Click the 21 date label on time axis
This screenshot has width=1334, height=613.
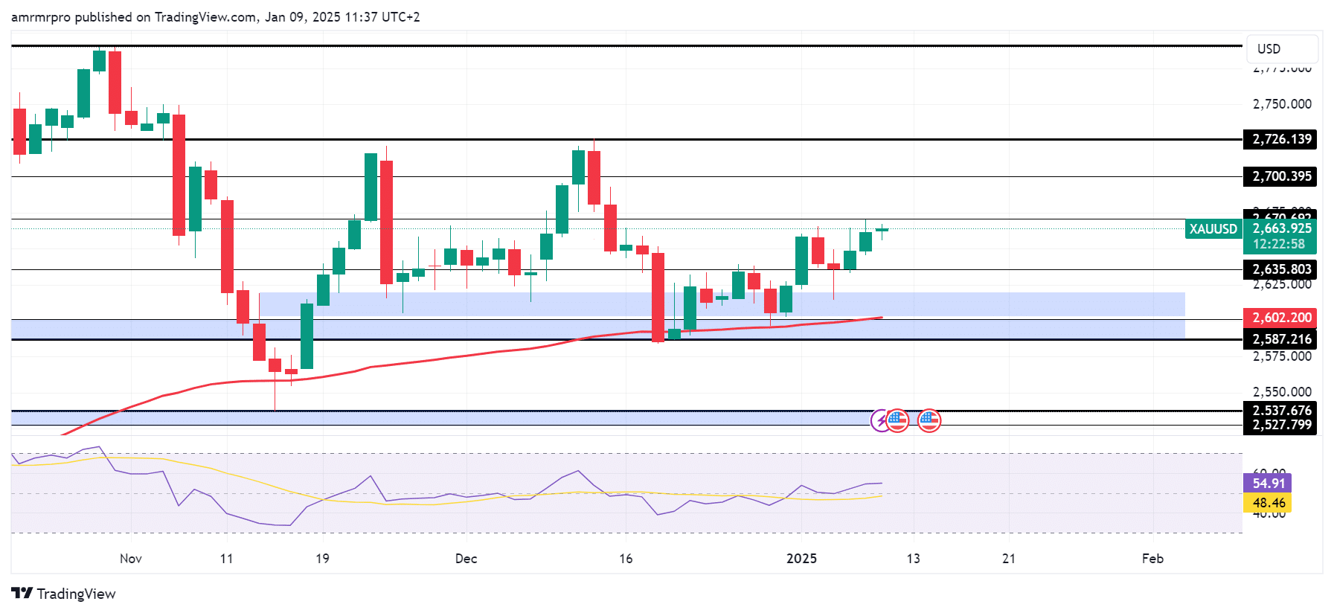[1009, 559]
